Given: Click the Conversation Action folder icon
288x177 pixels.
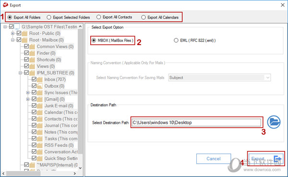Looking at the screenshot, I should coord(40,152).
